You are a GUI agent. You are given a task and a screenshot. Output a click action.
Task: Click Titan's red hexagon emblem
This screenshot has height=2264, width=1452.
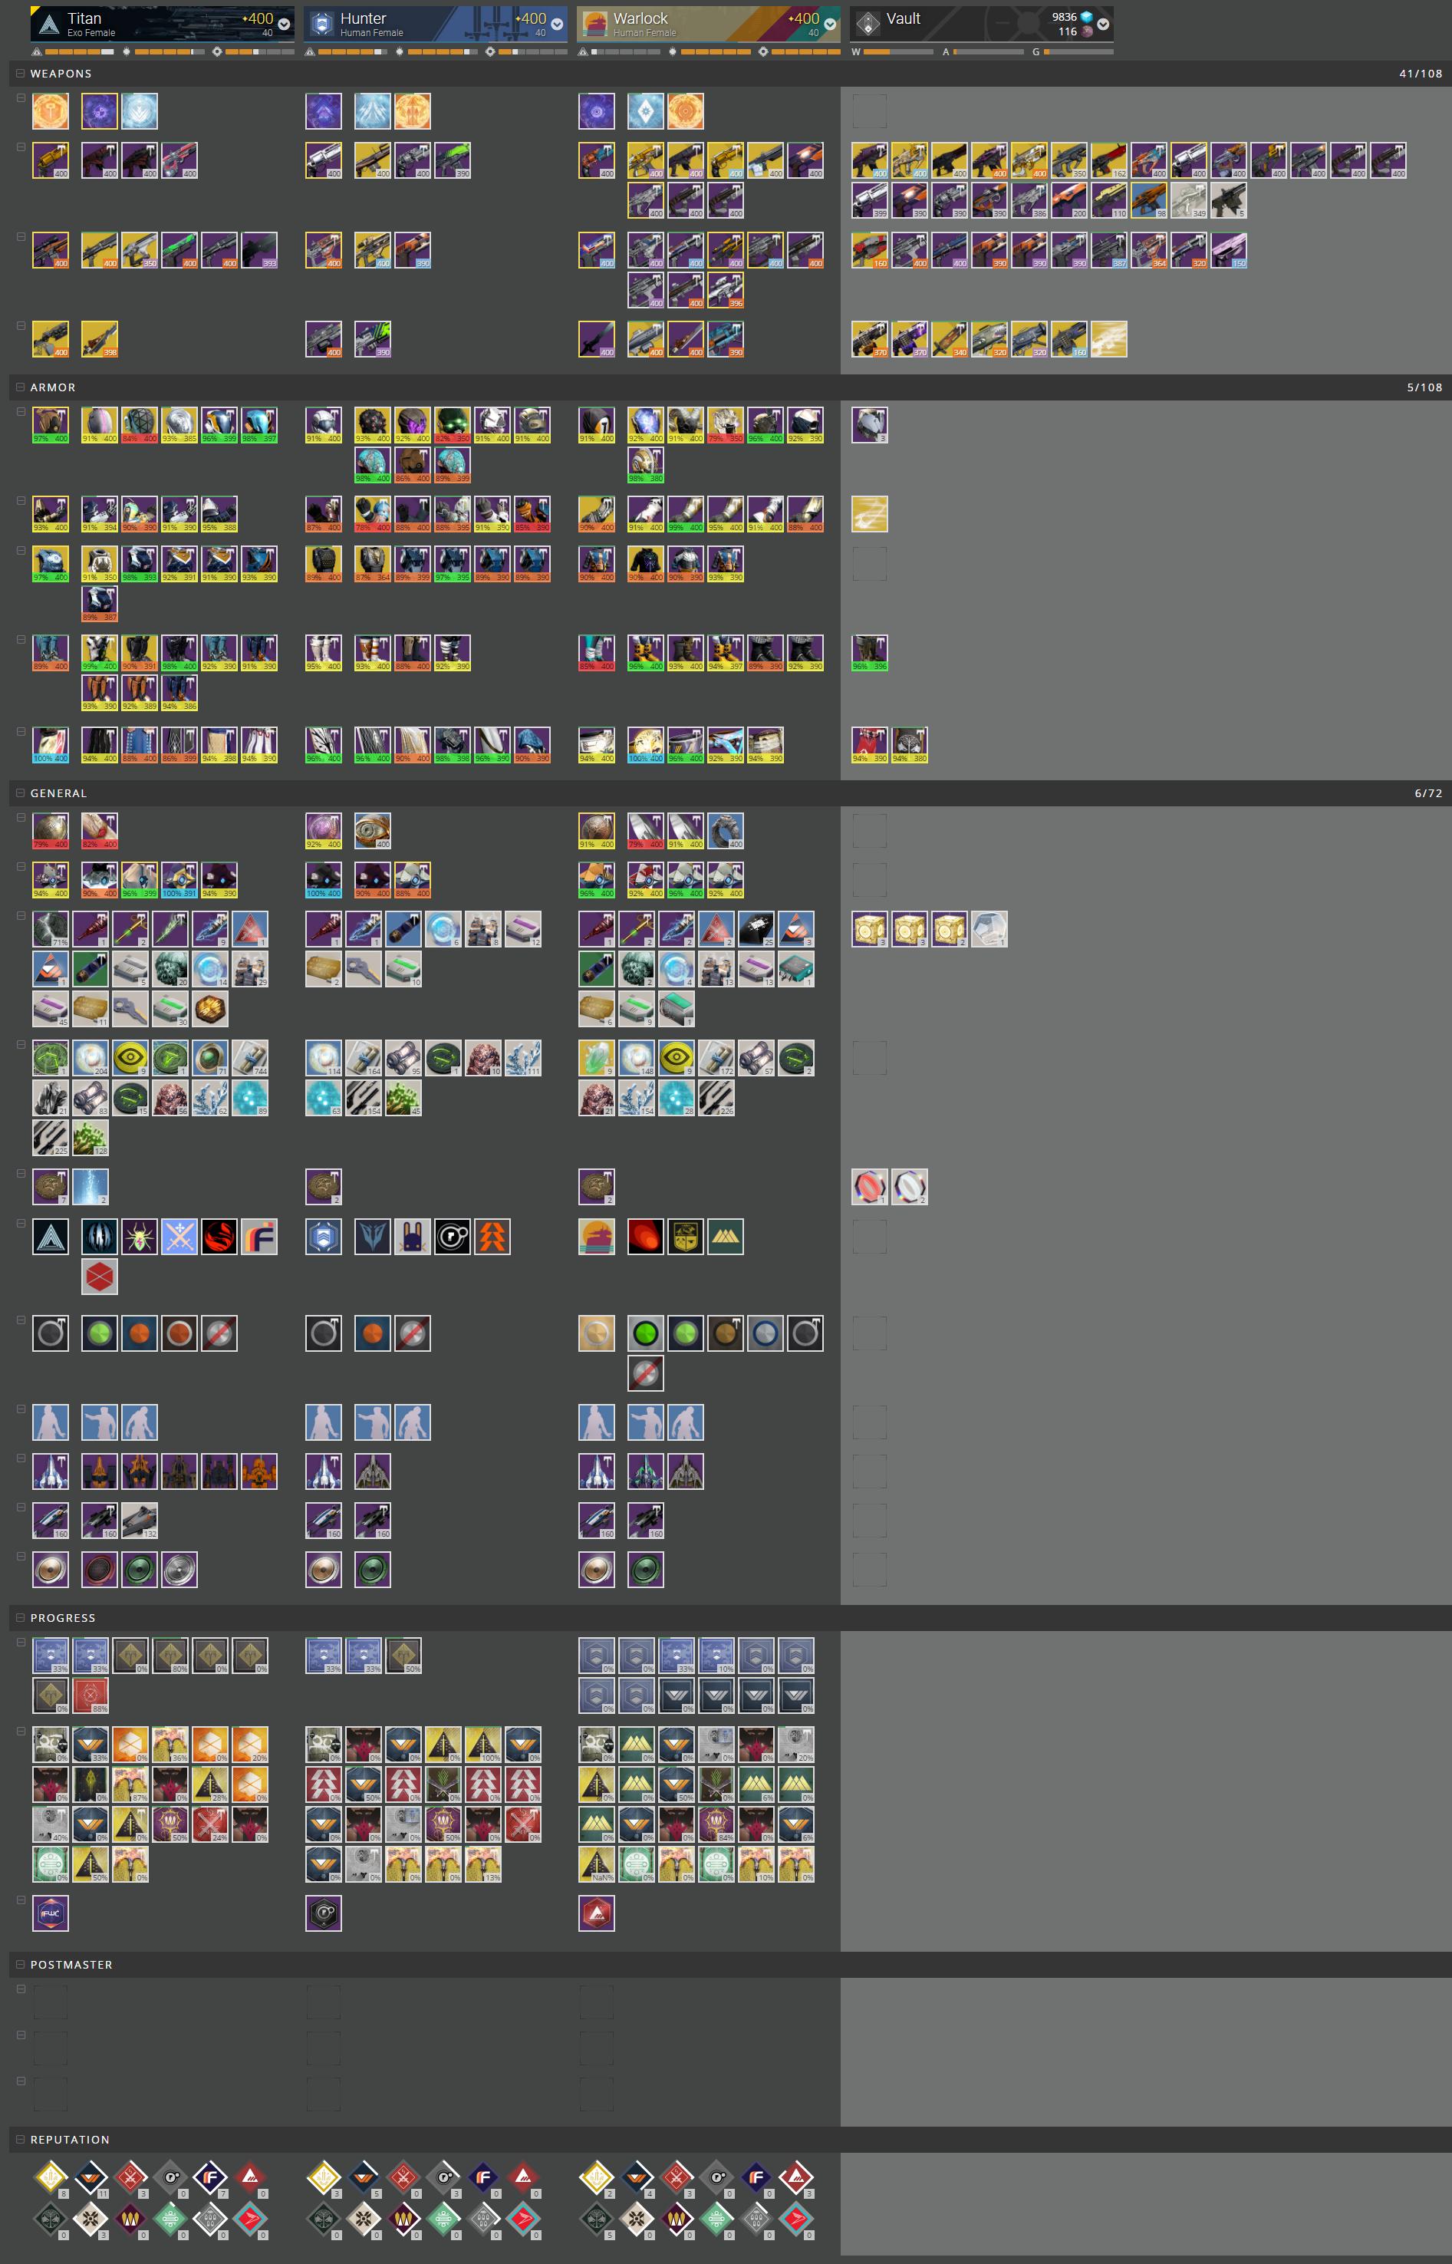tap(100, 1277)
